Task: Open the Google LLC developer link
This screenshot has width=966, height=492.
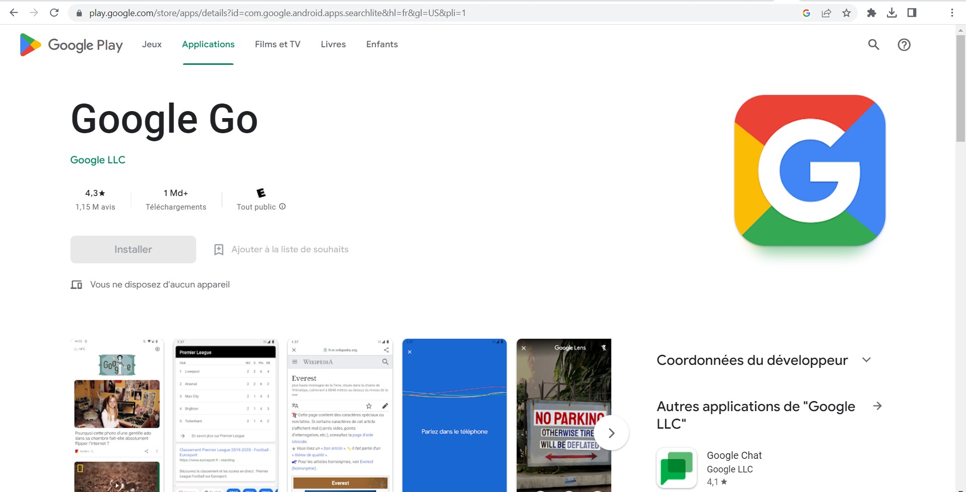Action: pyautogui.click(x=98, y=160)
